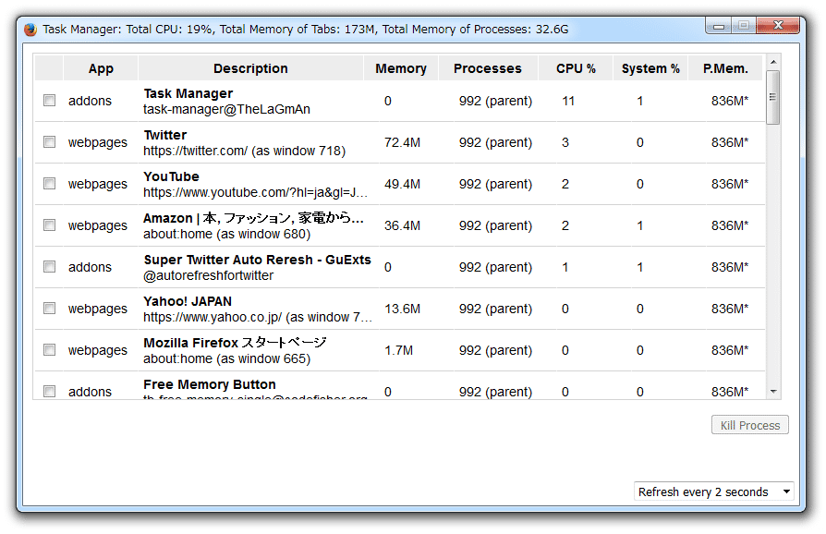Click the vertical scrollbar thumb

[x=772, y=97]
